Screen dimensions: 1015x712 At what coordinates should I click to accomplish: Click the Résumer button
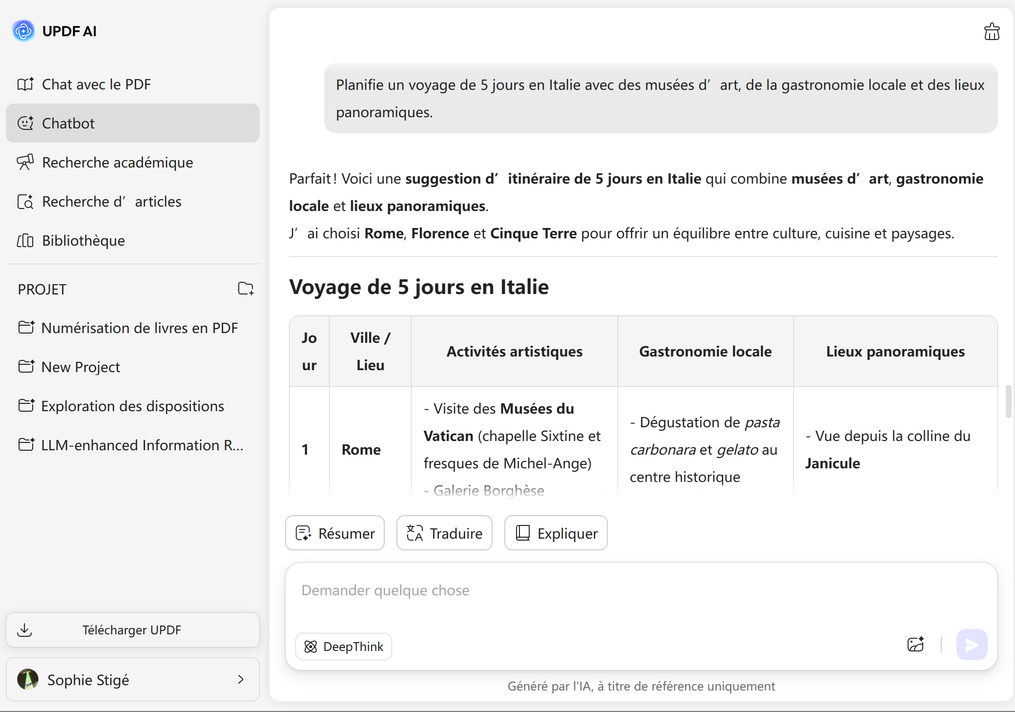[335, 533]
